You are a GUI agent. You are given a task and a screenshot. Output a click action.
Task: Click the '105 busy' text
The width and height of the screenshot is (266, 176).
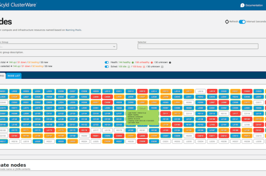pyautogui.click(x=137, y=67)
